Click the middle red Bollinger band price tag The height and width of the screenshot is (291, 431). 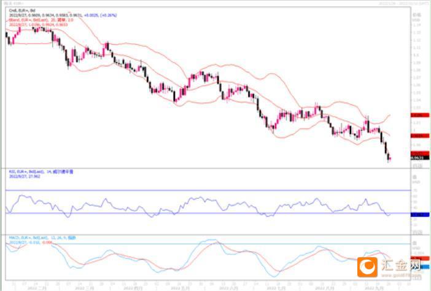tap(420, 136)
